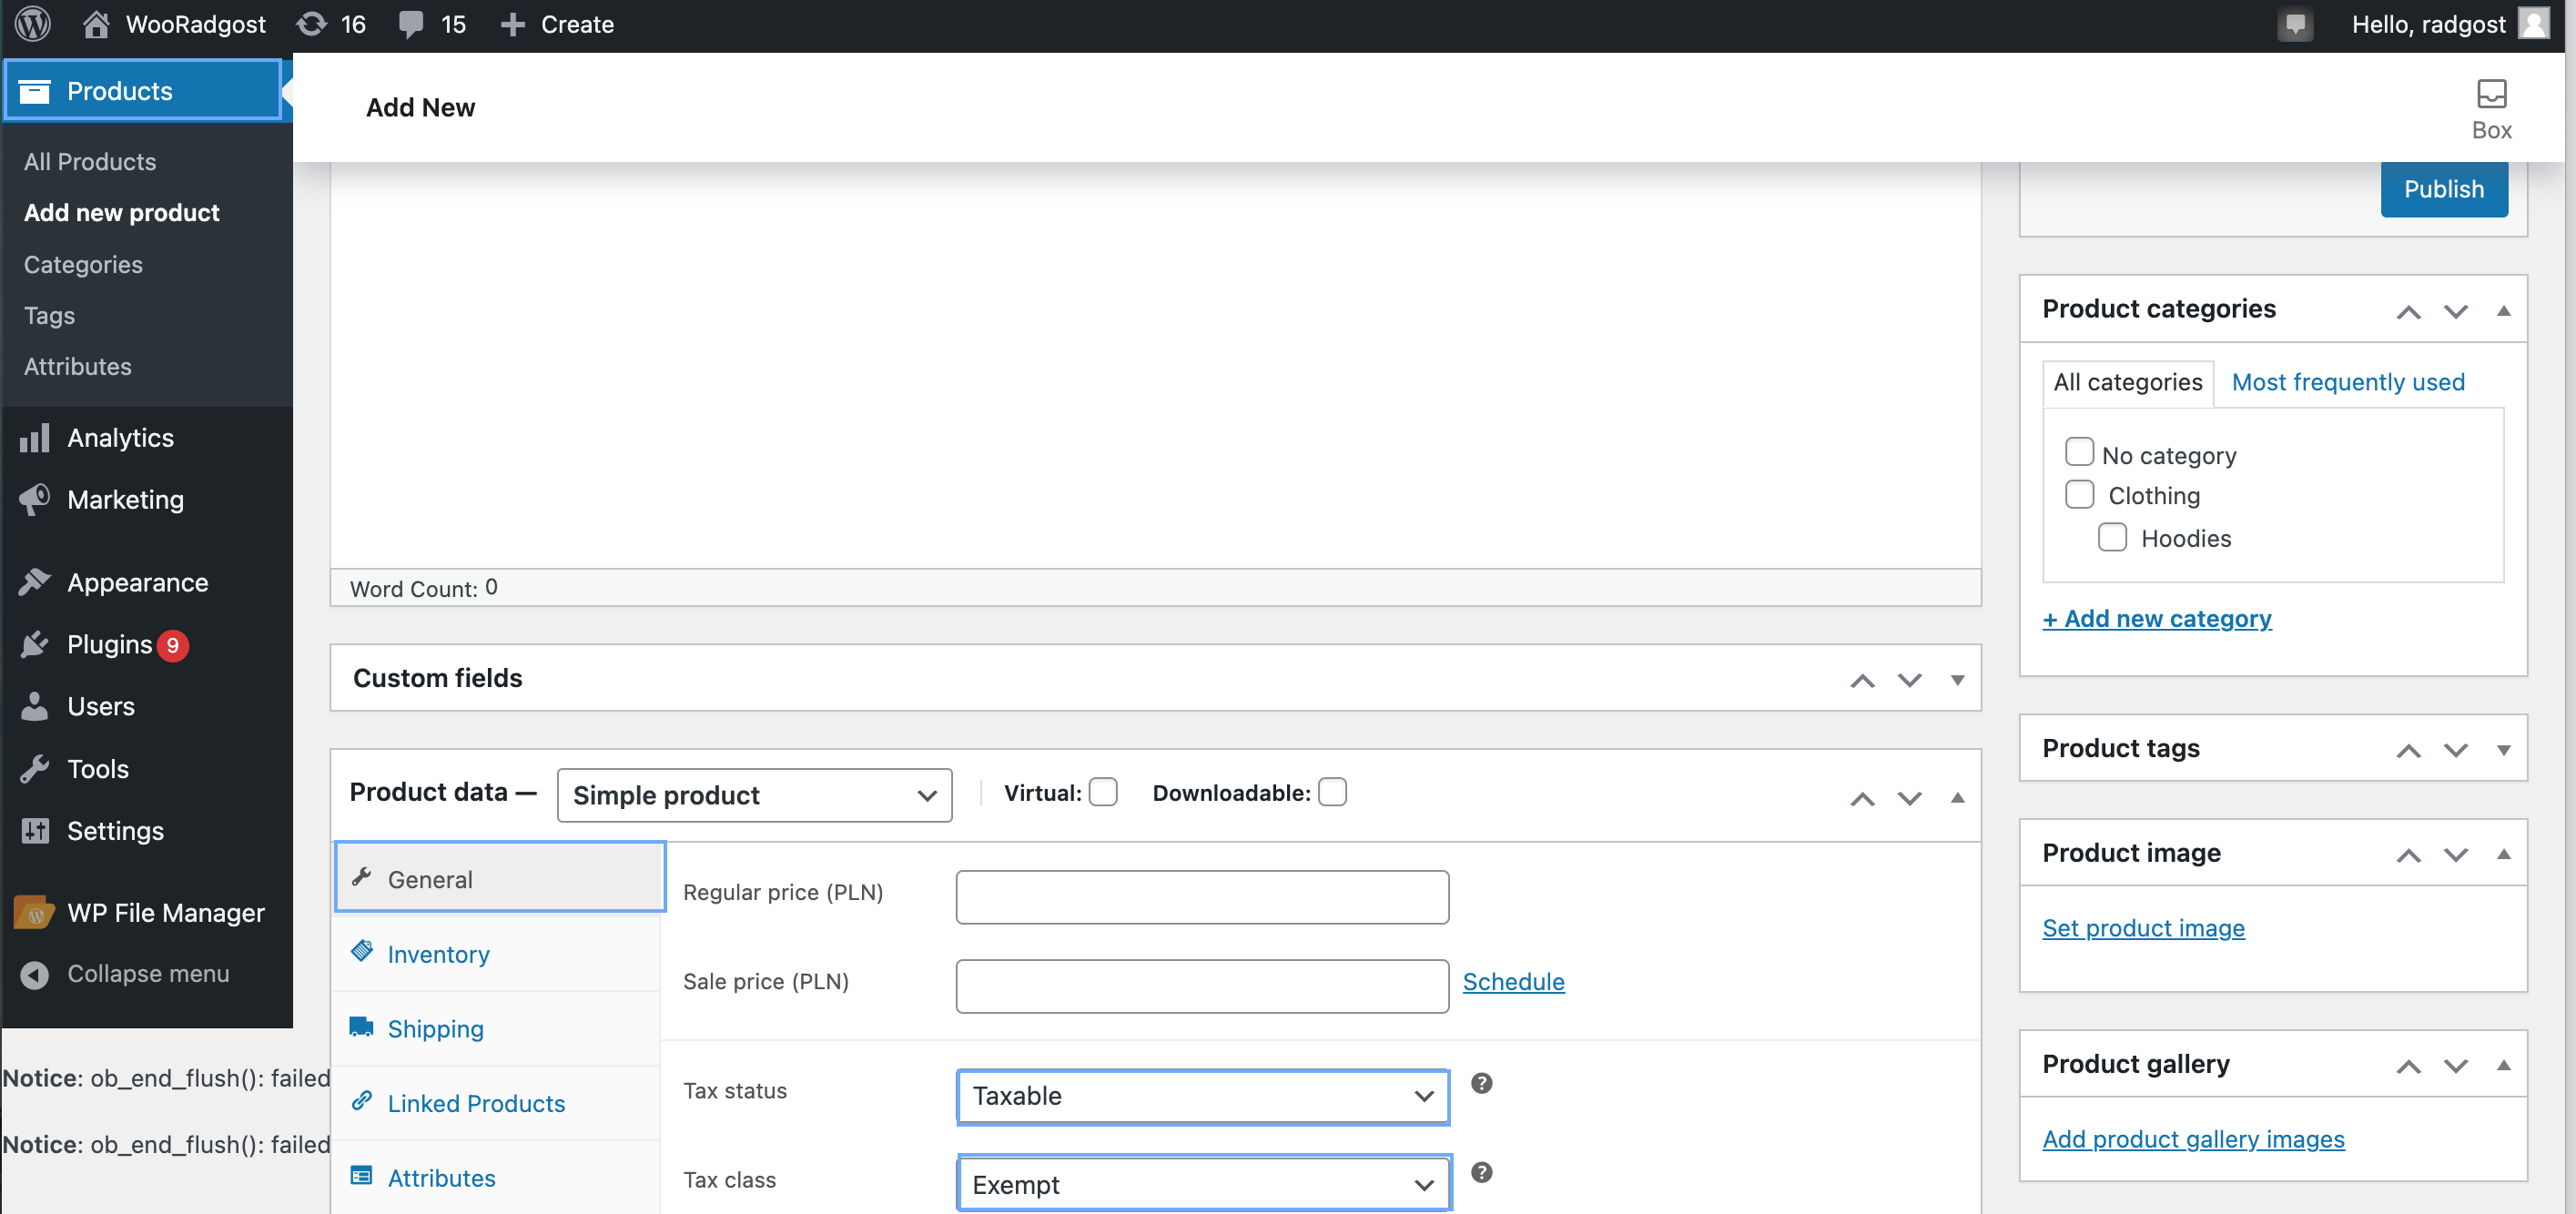
Task: Click the Tax status help question icon
Action: click(x=1481, y=1083)
